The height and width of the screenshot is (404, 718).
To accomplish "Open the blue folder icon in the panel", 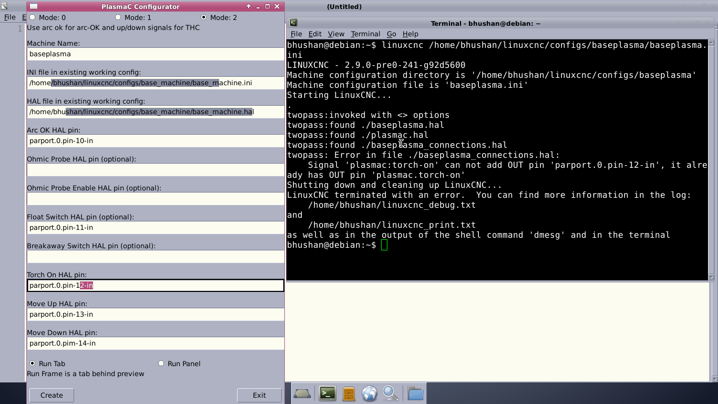I will click(415, 393).
